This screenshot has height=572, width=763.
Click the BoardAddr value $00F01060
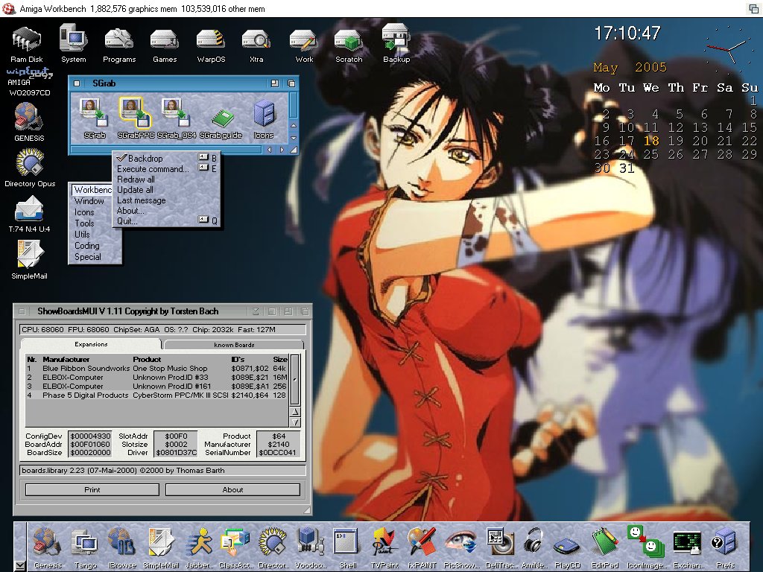click(90, 444)
